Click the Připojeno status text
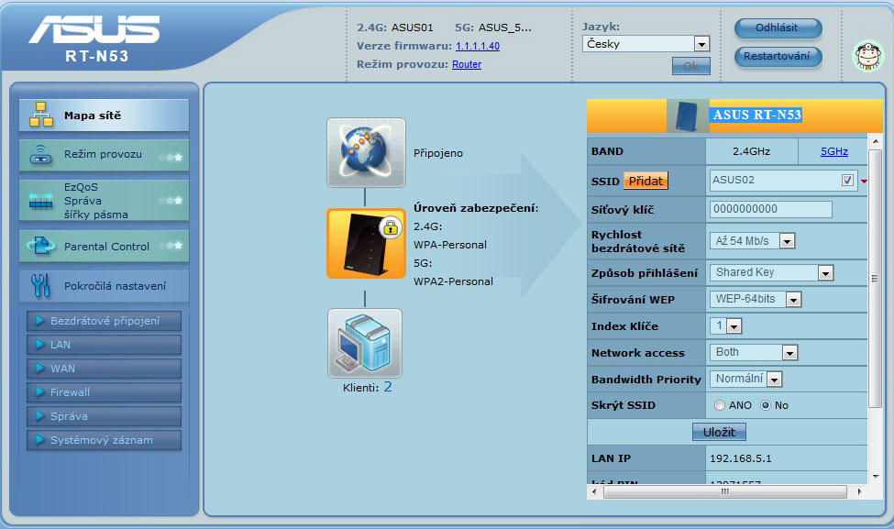Image resolution: width=894 pixels, height=529 pixels. pos(438,153)
